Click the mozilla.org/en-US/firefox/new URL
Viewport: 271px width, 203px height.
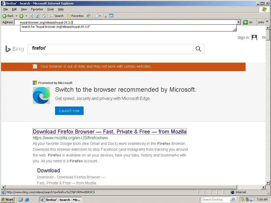tap(70, 138)
